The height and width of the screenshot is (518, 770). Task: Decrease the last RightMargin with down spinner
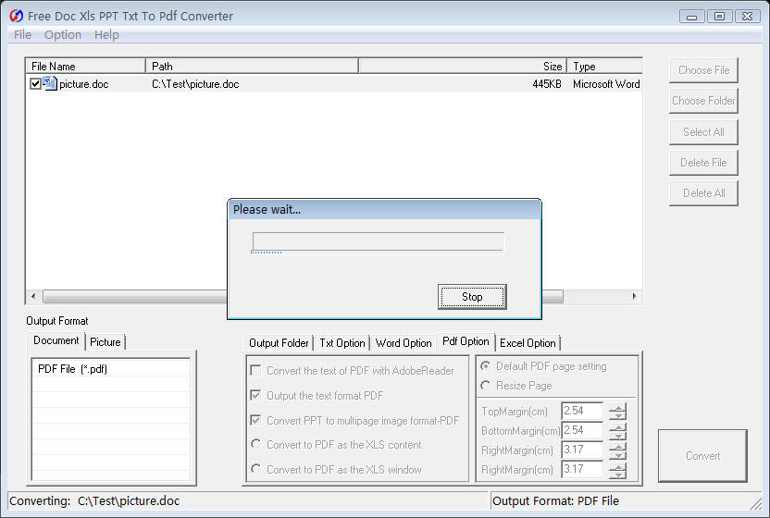[x=618, y=475]
